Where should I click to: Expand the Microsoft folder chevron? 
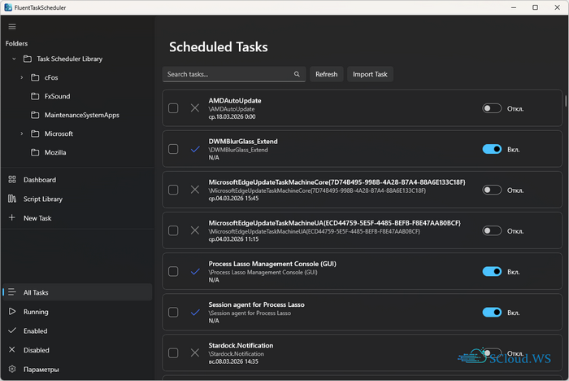(22, 134)
